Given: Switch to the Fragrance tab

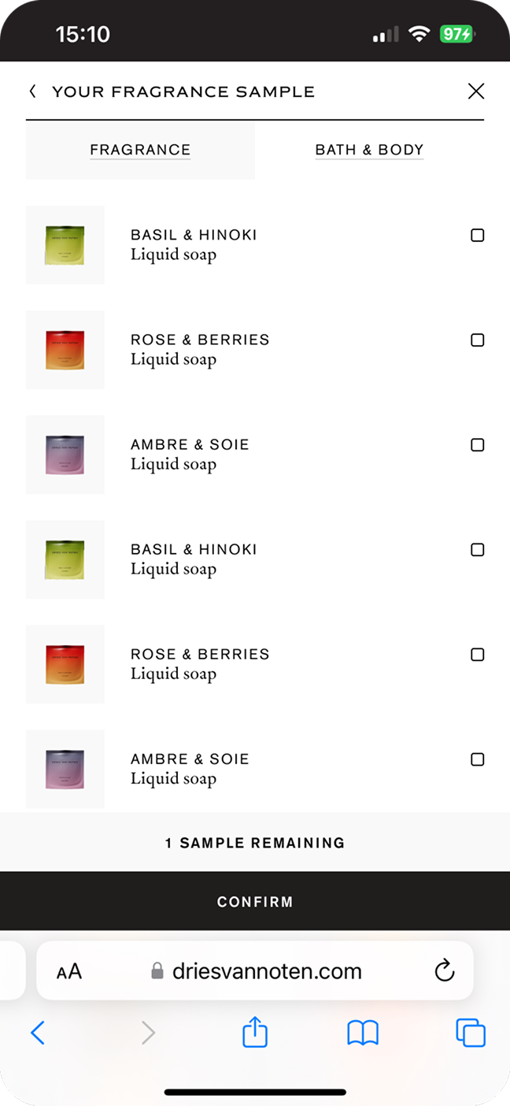Looking at the screenshot, I should (140, 150).
